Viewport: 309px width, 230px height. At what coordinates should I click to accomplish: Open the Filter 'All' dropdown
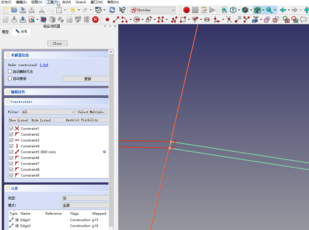click(48, 112)
